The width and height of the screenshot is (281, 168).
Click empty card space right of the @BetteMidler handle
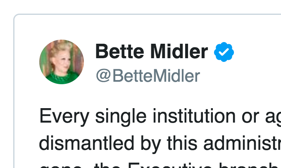coord(244,76)
